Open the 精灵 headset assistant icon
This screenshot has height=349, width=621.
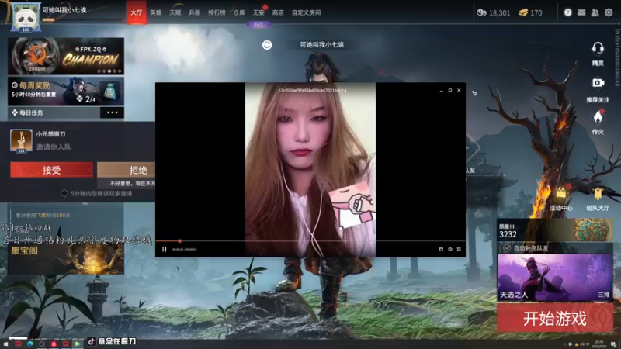pos(598,49)
